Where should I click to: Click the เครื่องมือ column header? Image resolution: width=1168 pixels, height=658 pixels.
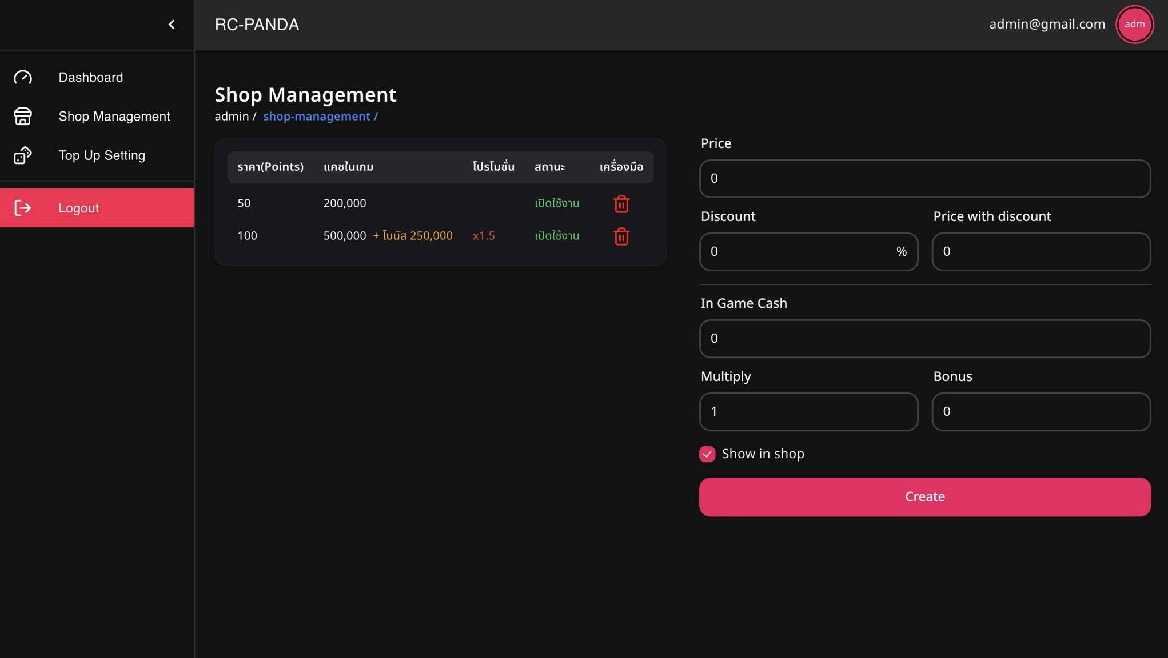point(621,167)
